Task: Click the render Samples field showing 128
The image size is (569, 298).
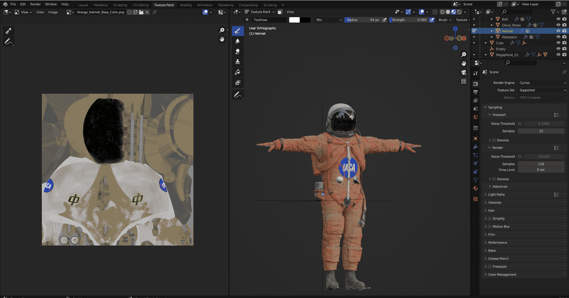Action: click(541, 164)
